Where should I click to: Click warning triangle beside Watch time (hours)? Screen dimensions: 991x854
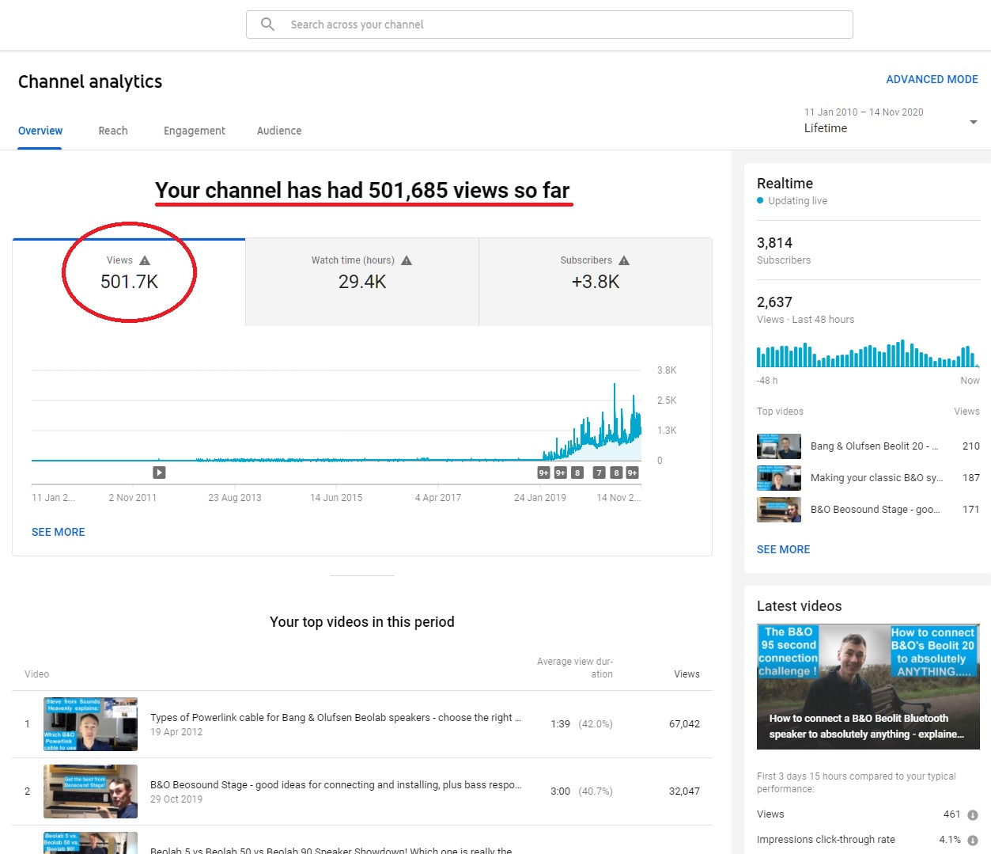[407, 260]
